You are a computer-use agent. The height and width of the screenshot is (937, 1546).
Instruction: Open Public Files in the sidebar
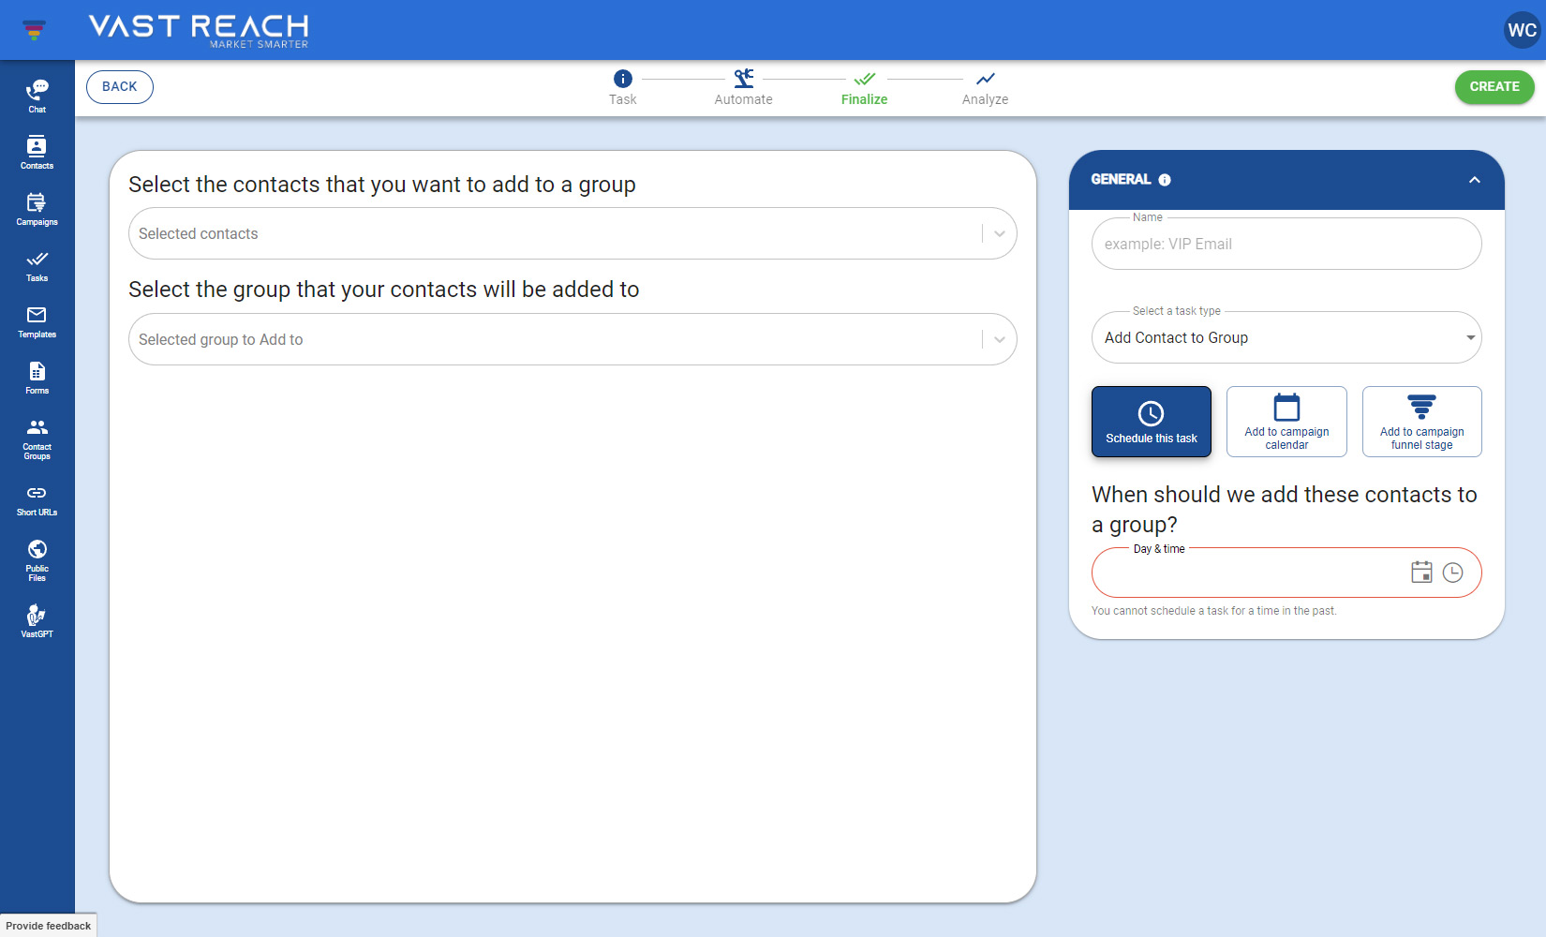point(37,560)
